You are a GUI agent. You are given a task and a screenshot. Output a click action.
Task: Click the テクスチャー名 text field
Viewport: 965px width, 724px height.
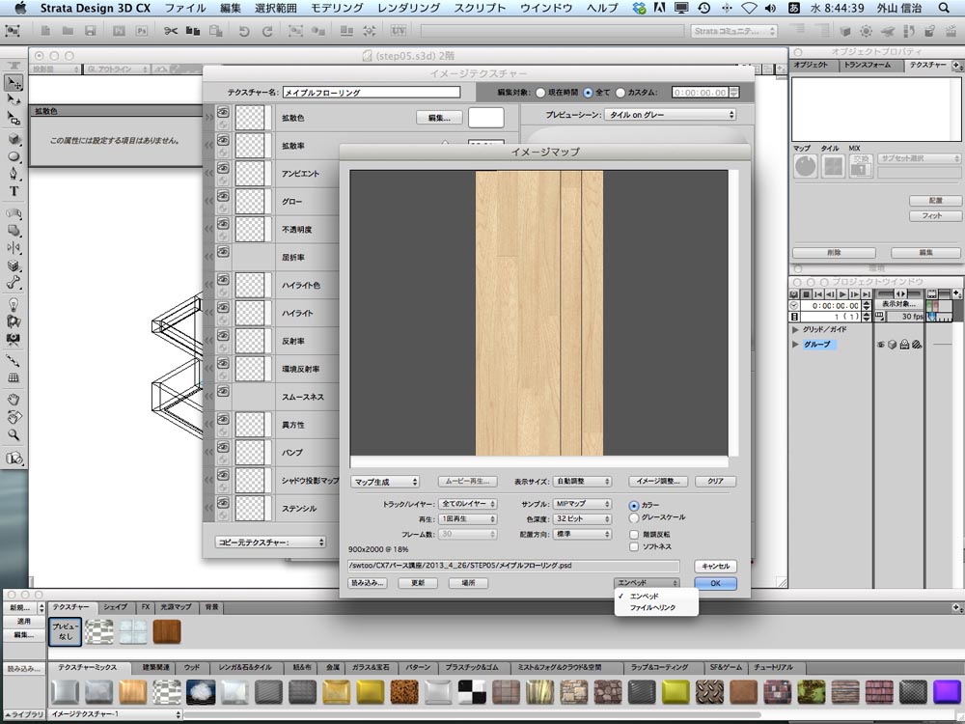tap(372, 93)
